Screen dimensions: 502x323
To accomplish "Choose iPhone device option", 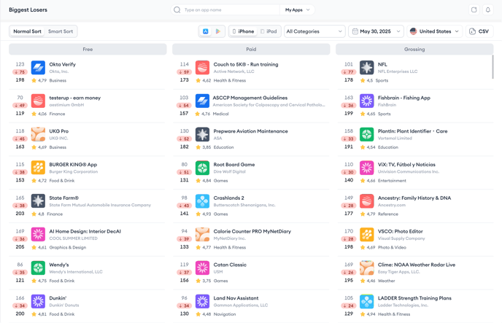I will pyautogui.click(x=243, y=31).
